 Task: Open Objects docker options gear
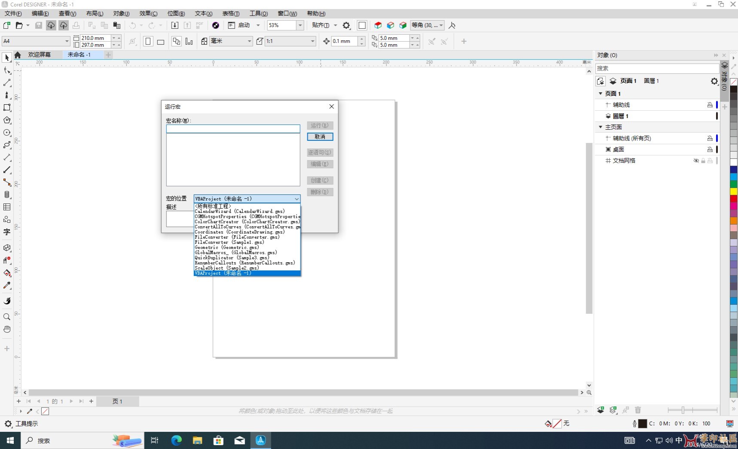coord(714,81)
